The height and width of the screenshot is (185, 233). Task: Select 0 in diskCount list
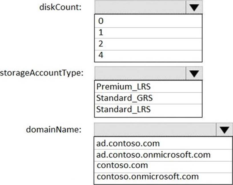tap(148, 21)
